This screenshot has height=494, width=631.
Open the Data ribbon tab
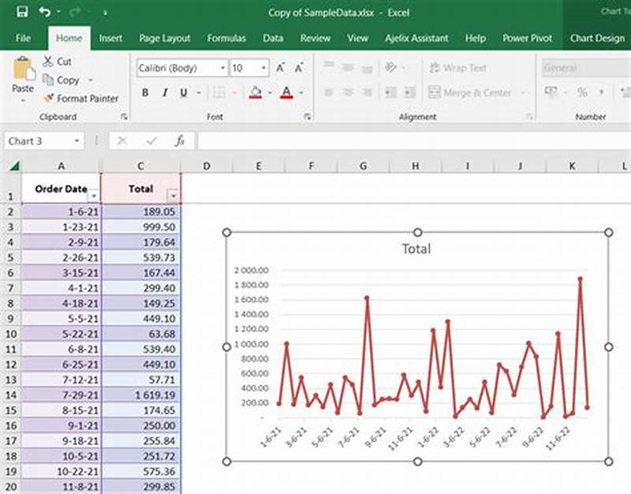click(273, 38)
